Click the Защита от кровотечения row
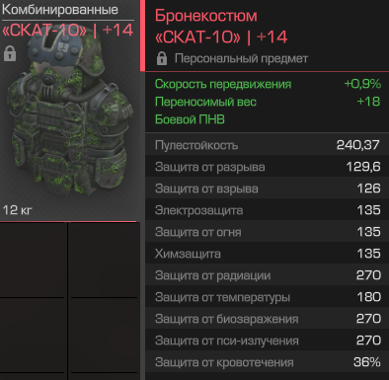The width and height of the screenshot is (389, 380). pyautogui.click(x=268, y=362)
